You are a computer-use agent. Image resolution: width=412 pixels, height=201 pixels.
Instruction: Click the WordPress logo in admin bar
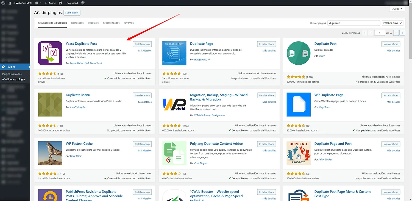[x=4, y=3]
